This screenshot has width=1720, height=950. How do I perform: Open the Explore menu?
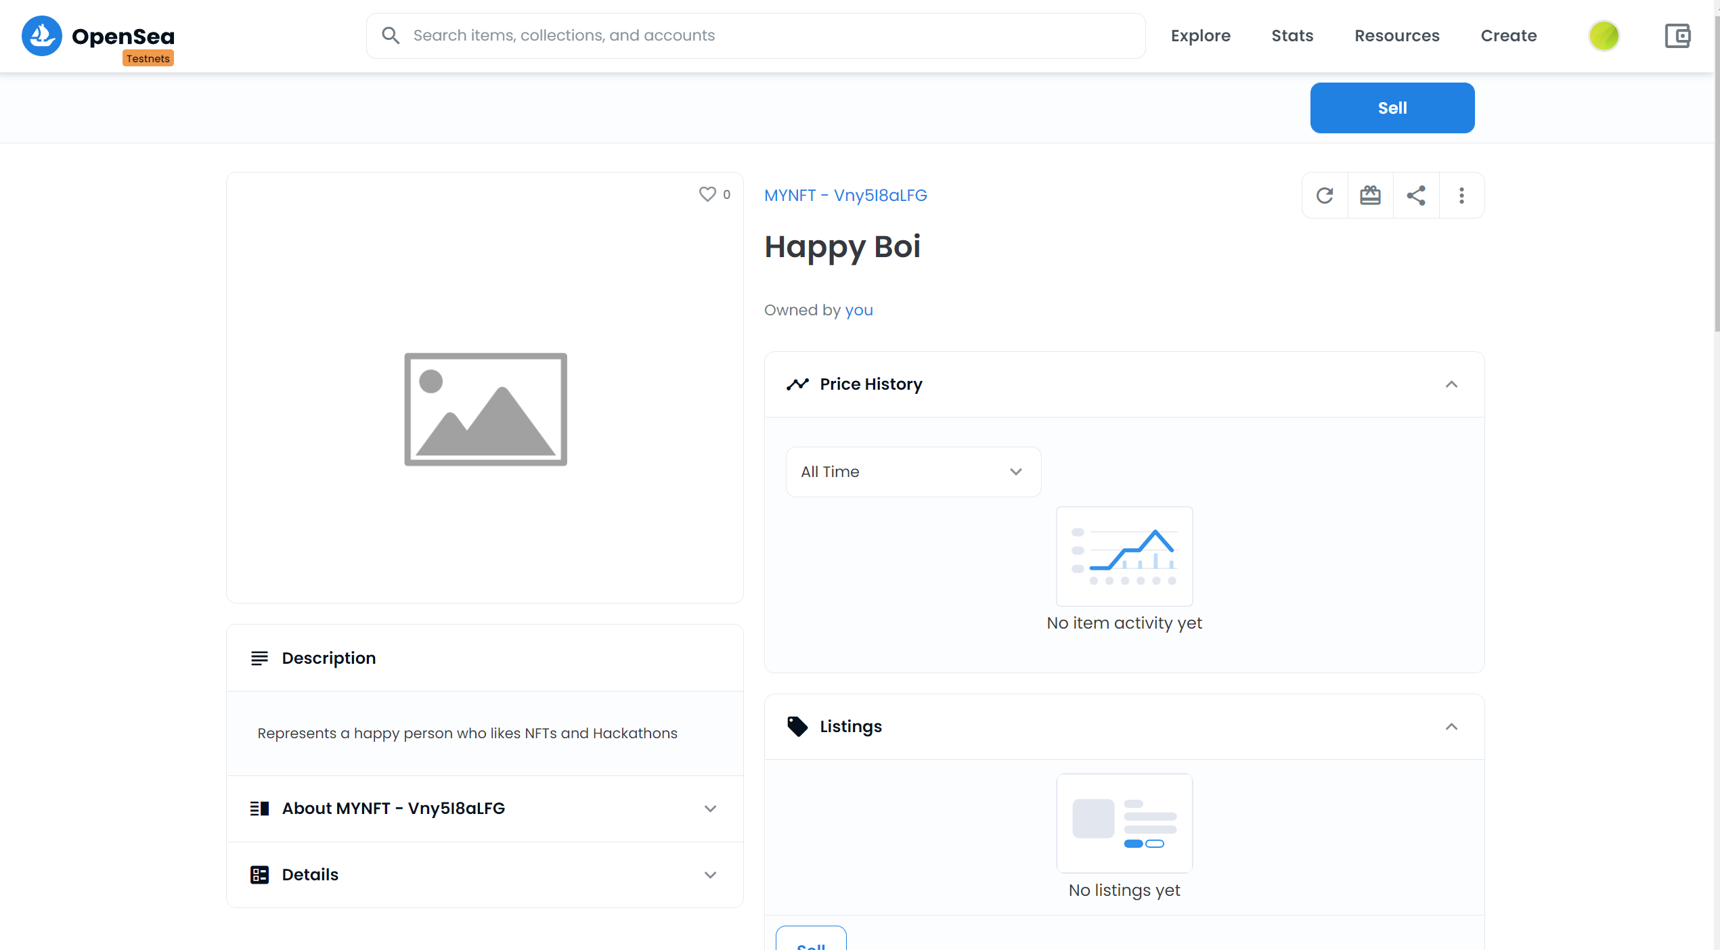1201,36
